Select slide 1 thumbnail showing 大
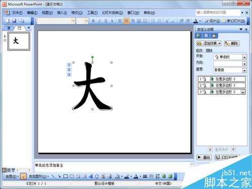252x189 pixels. point(19,41)
